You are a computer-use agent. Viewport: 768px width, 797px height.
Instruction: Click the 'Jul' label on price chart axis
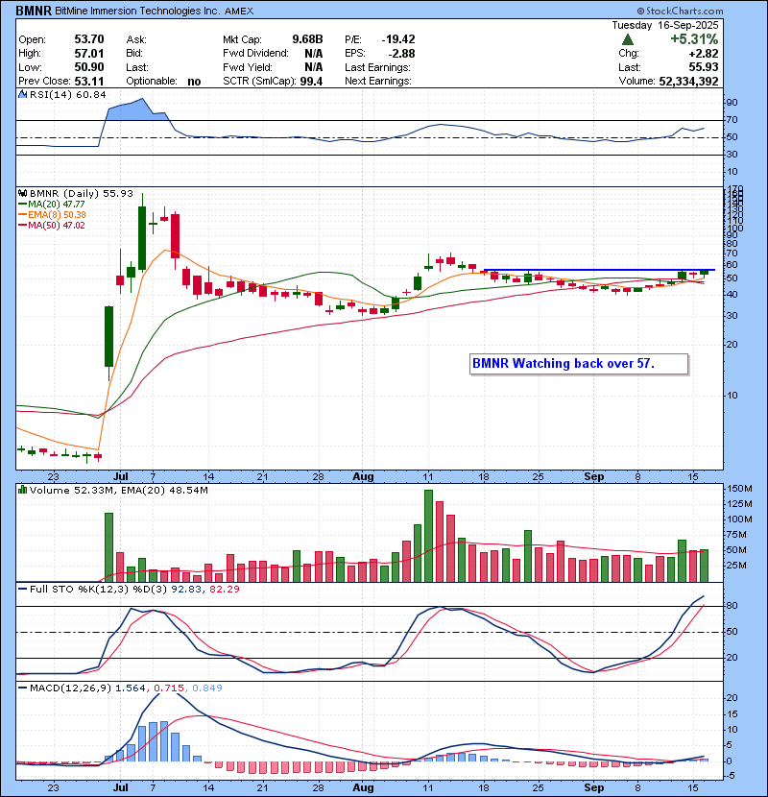120,477
